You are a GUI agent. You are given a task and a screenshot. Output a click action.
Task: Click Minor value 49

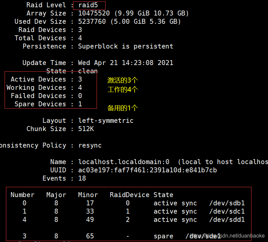click(x=90, y=220)
